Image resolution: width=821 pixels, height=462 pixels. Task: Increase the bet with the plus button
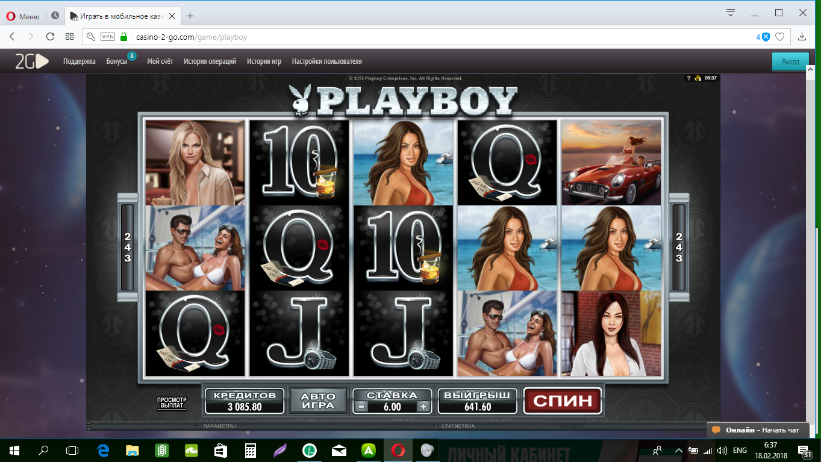[423, 407]
